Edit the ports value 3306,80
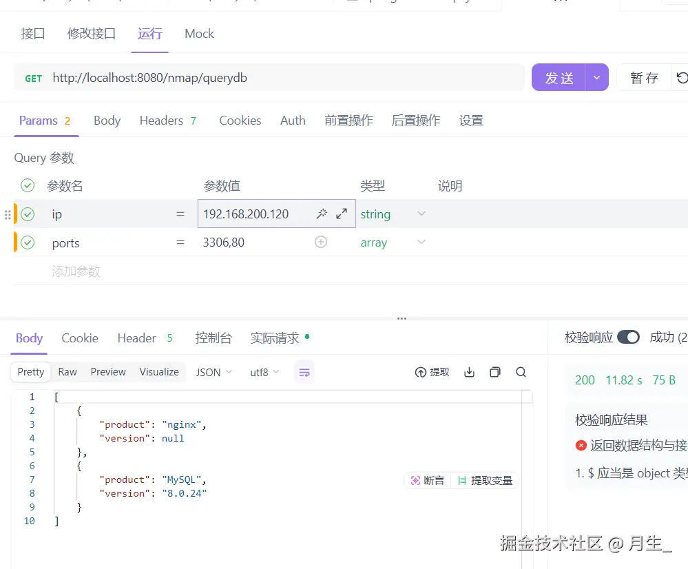The height and width of the screenshot is (569, 688). tap(223, 242)
